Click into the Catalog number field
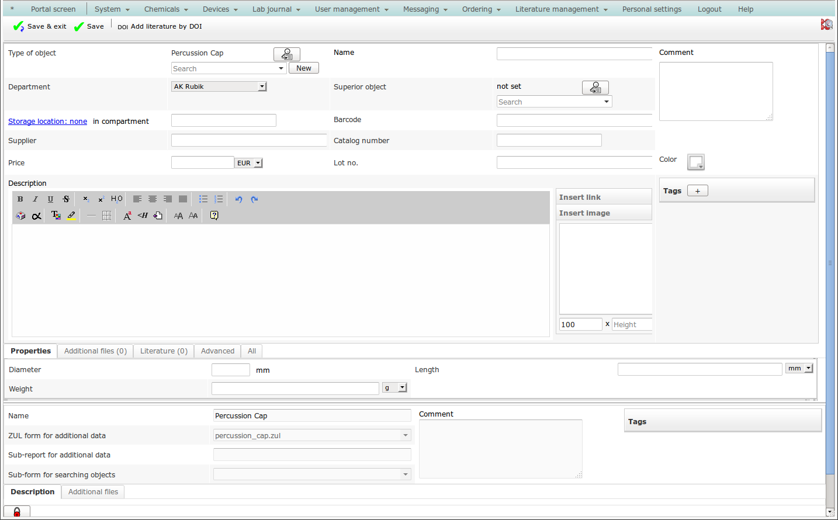The height and width of the screenshot is (520, 838). [549, 140]
